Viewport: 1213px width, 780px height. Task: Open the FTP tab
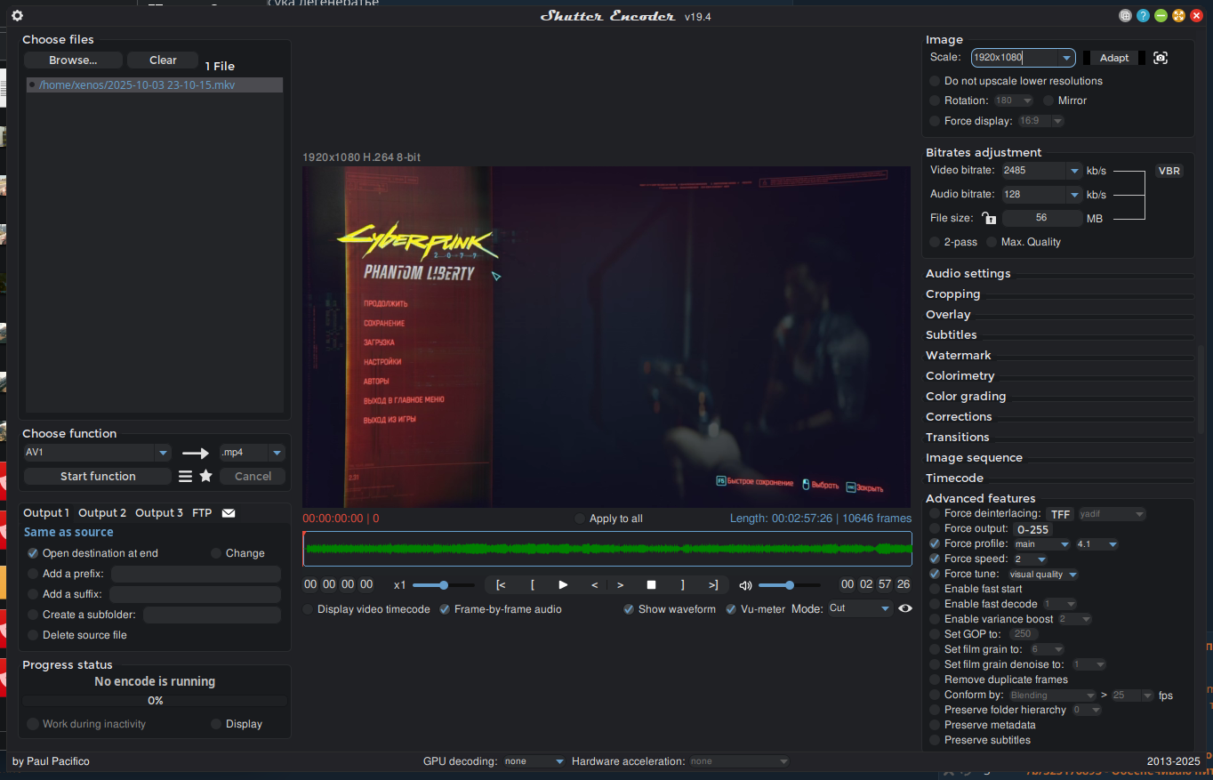coord(202,513)
